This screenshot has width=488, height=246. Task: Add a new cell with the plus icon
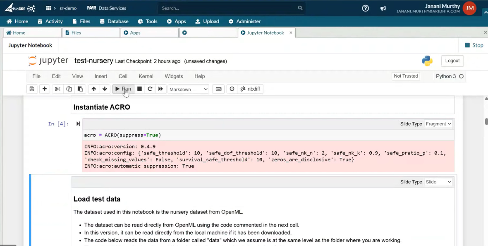[x=45, y=89]
